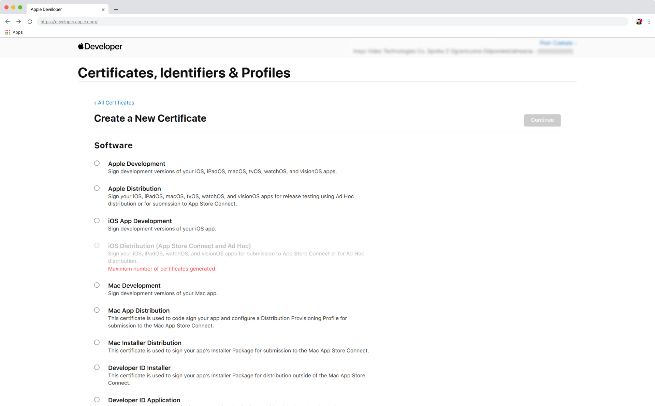Select the Mac Development radio button
The width and height of the screenshot is (655, 406).
point(97,285)
